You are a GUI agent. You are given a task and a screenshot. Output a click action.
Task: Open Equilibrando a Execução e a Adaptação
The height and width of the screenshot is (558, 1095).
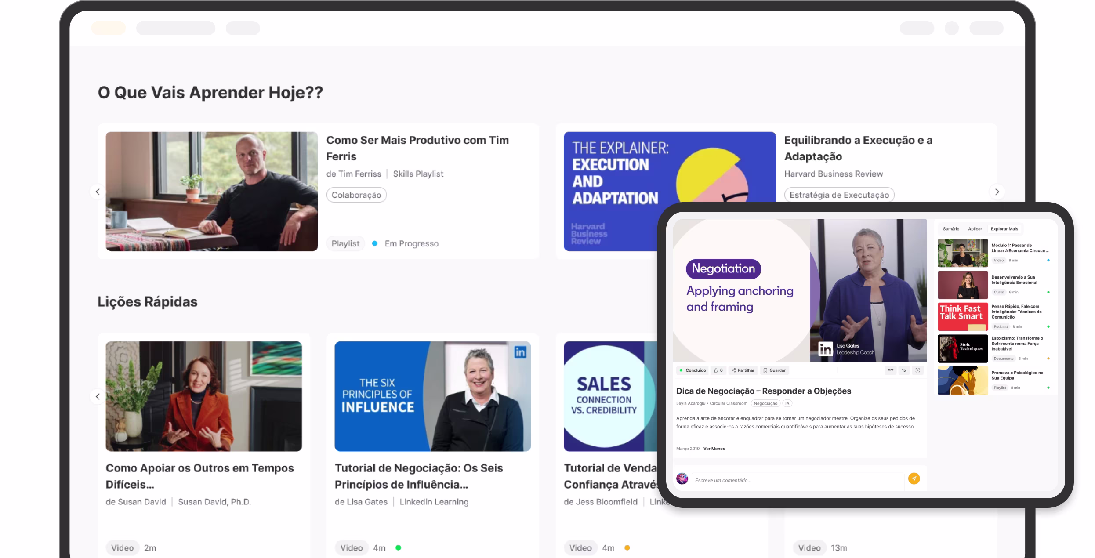click(x=858, y=148)
